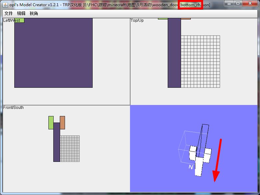Click the grid in Front/South view

(70, 149)
